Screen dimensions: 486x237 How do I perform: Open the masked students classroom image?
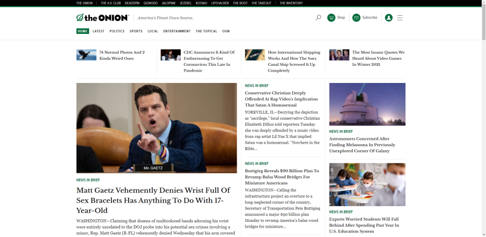pos(367,184)
